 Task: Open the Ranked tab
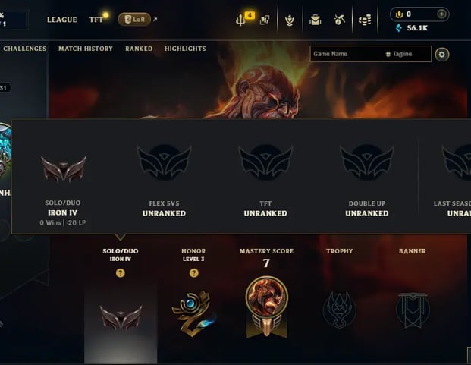click(x=139, y=49)
